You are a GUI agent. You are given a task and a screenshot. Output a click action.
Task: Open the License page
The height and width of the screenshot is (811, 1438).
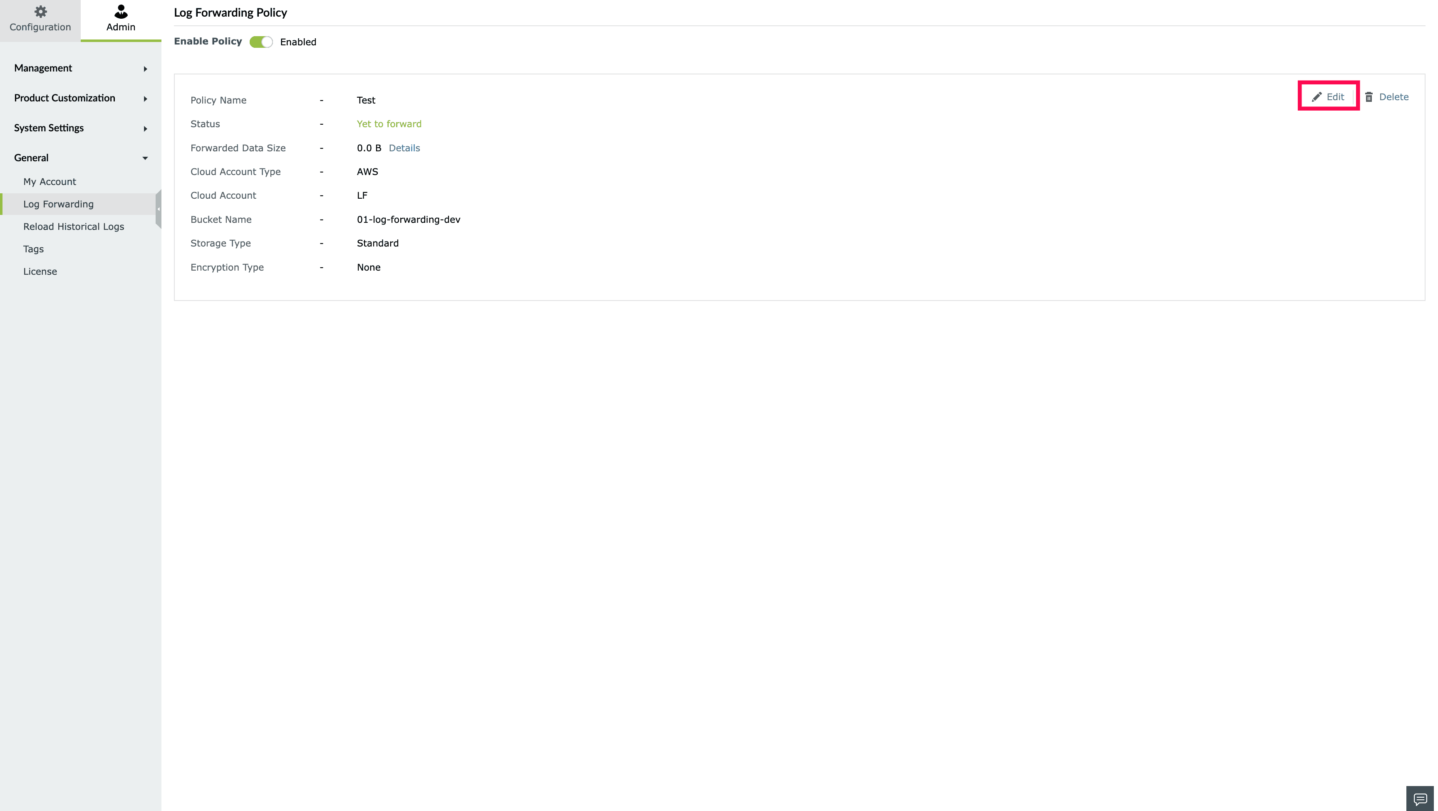40,271
